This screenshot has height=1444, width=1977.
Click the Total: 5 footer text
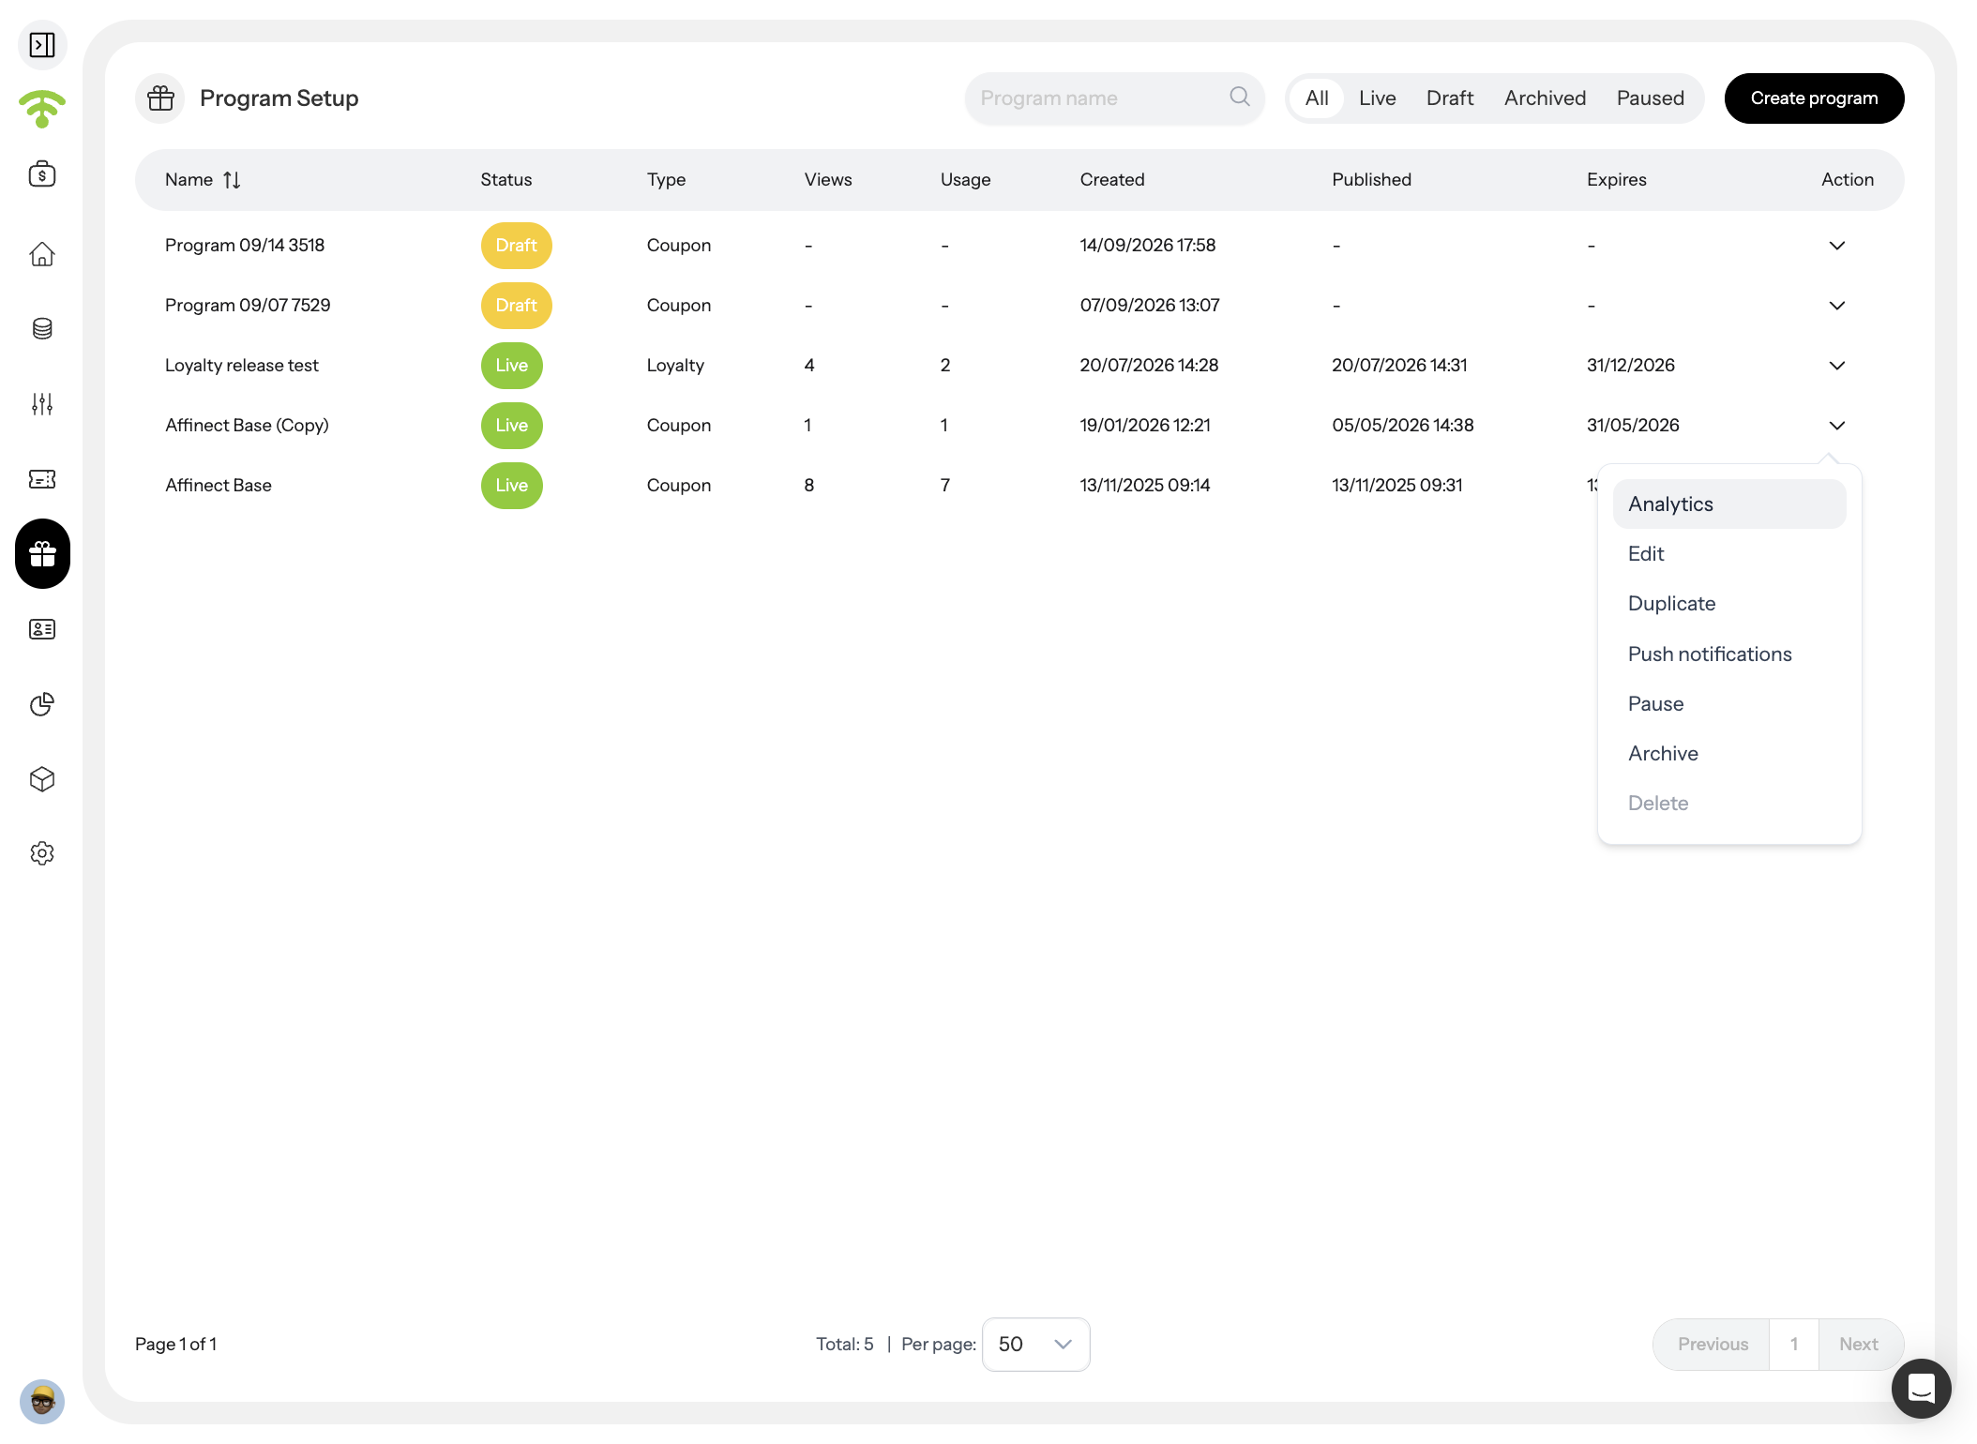click(x=845, y=1345)
